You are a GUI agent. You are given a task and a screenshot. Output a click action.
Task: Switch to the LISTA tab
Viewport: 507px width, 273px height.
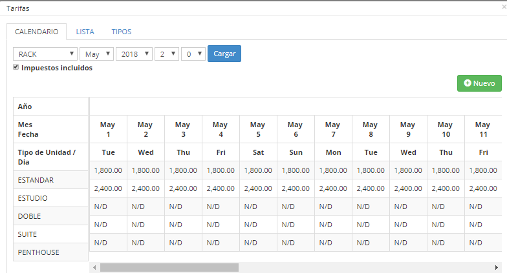[85, 31]
